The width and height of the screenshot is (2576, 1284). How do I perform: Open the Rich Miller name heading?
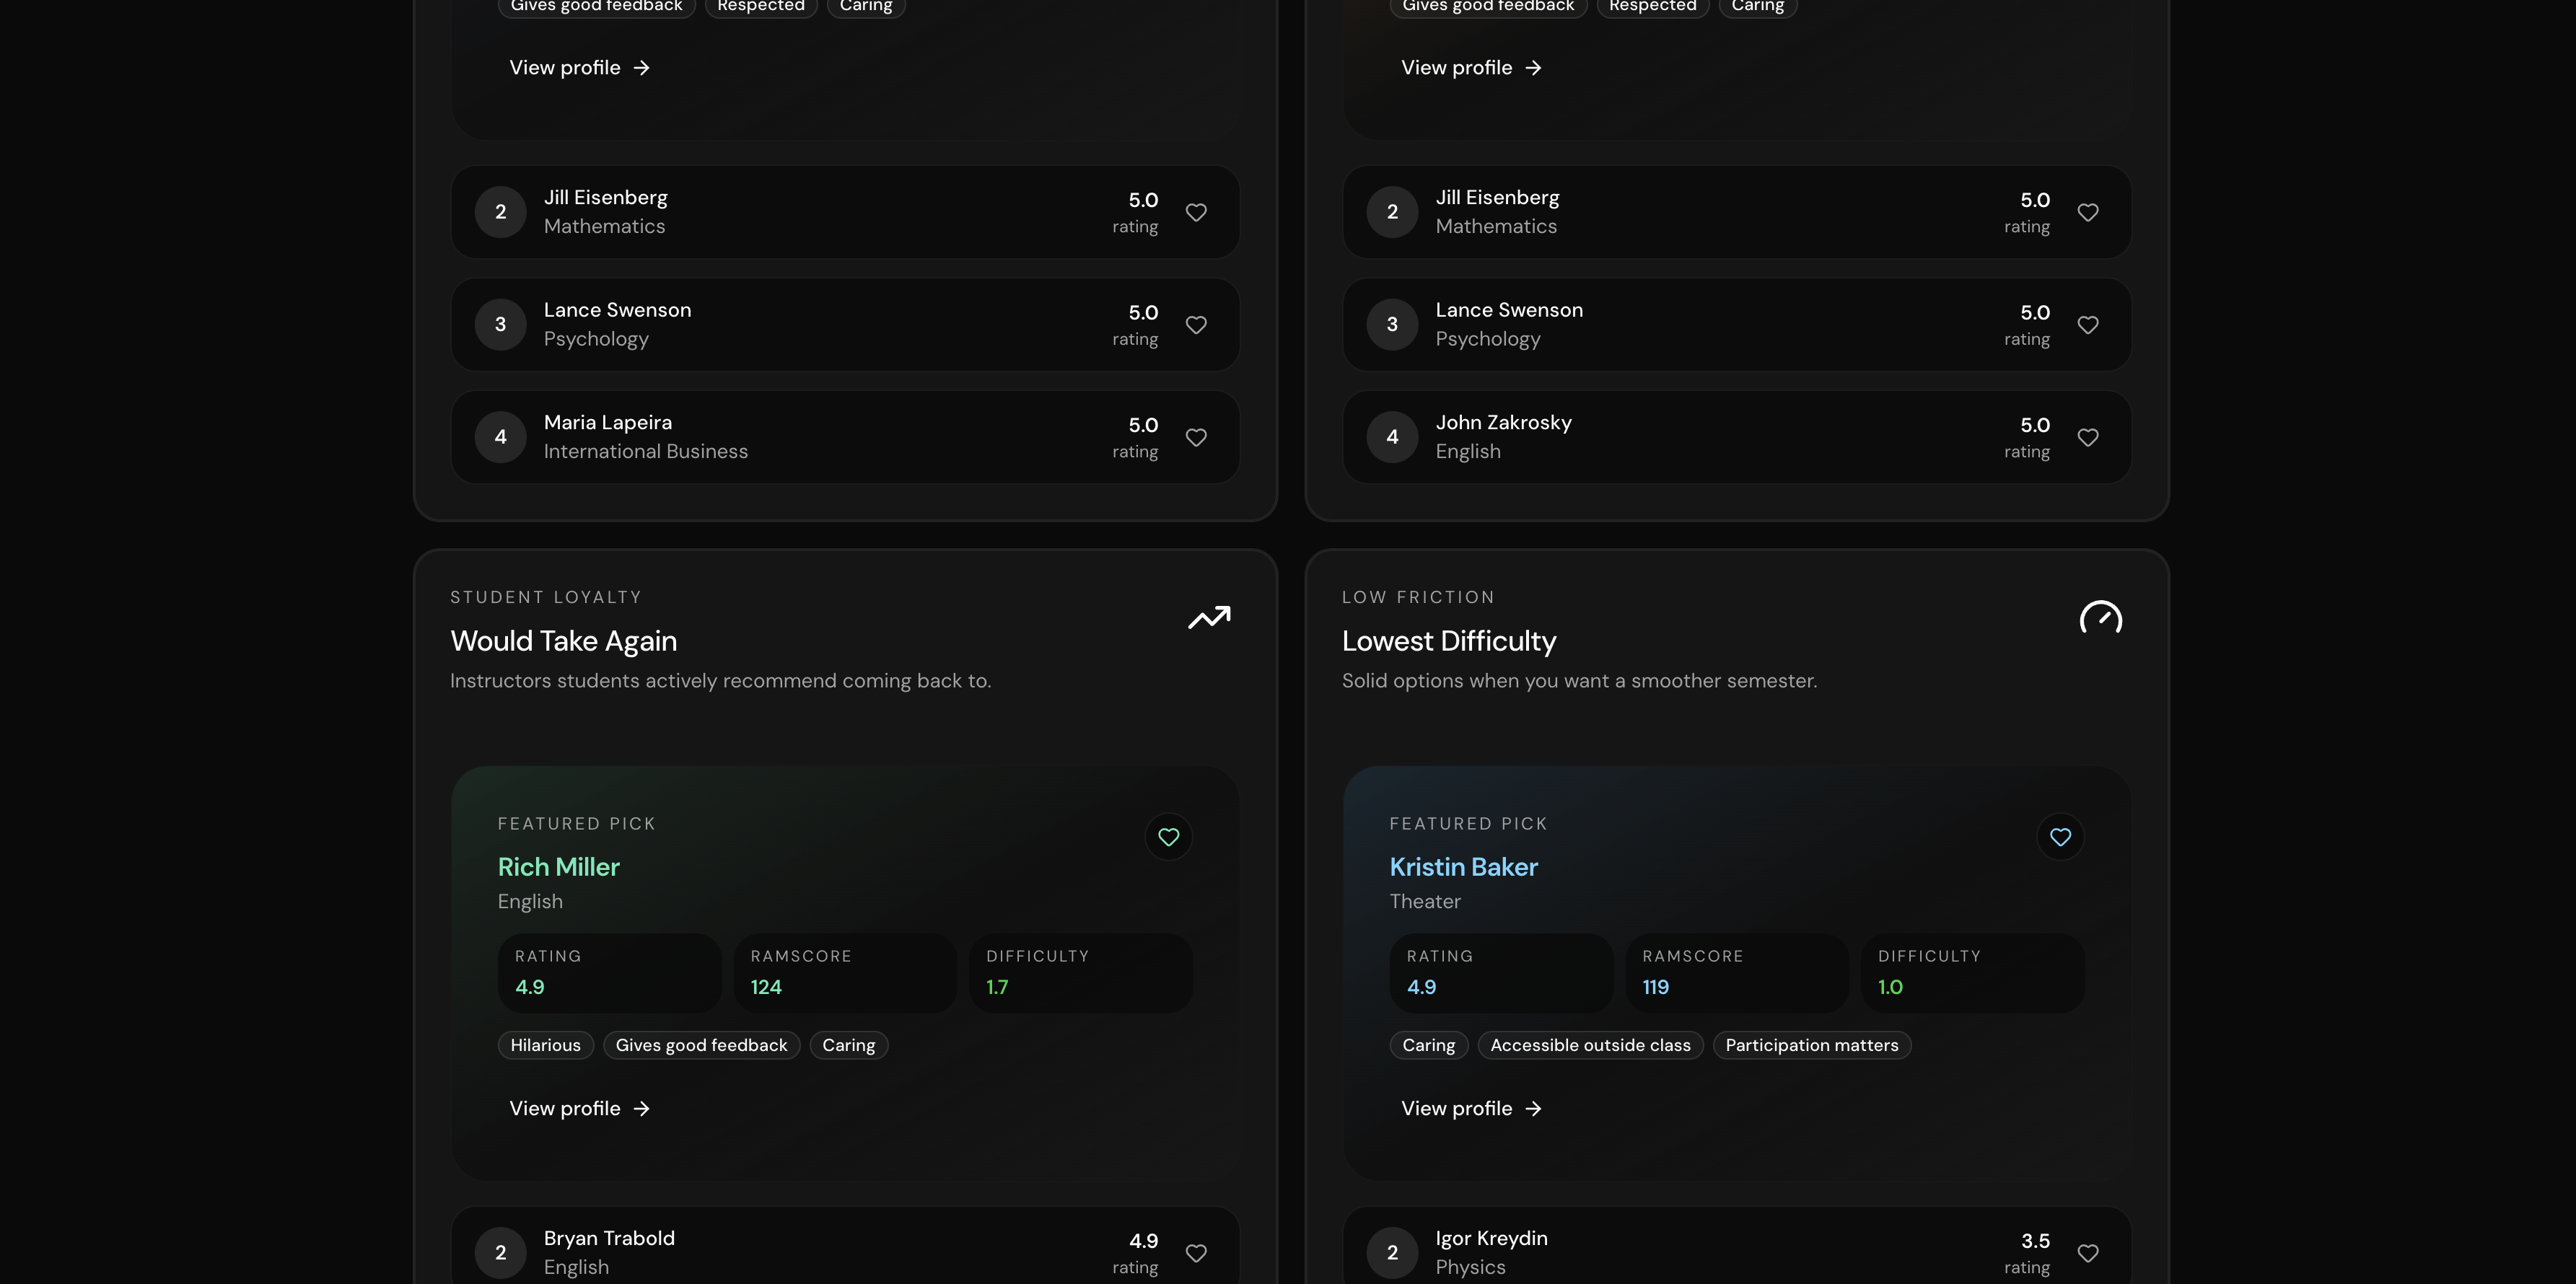point(558,867)
